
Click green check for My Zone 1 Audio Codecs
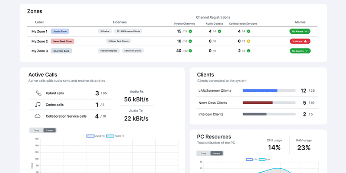pyautogui.click(x=219, y=32)
